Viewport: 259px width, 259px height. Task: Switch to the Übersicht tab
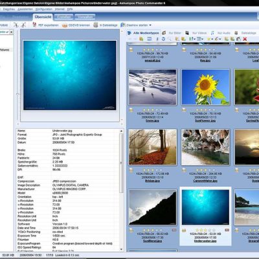pyautogui.click(x=43, y=17)
